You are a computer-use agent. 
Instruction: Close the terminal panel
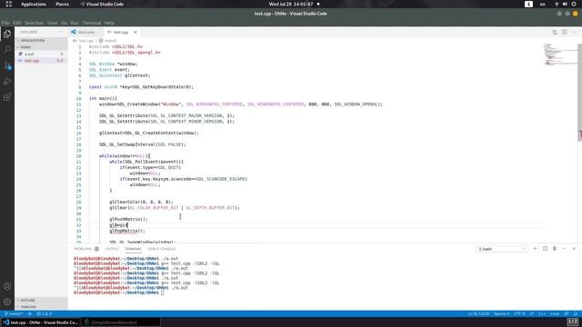[574, 249]
